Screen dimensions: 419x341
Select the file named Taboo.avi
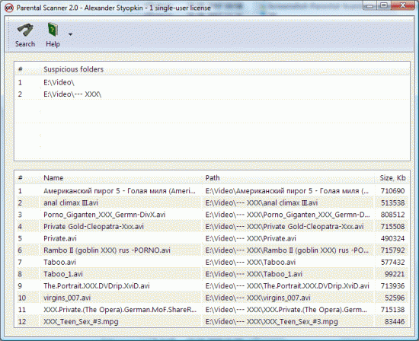point(59,262)
